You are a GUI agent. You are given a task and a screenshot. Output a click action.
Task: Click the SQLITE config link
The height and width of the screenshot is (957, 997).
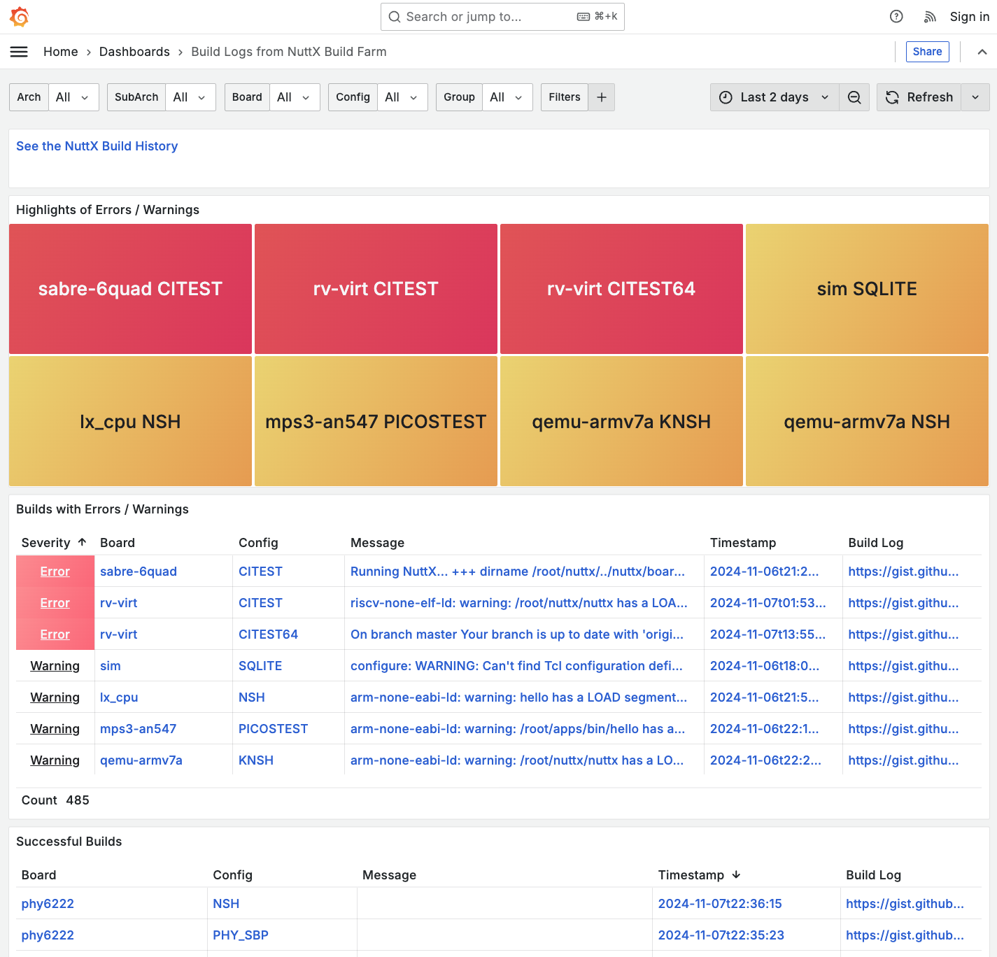click(260, 666)
